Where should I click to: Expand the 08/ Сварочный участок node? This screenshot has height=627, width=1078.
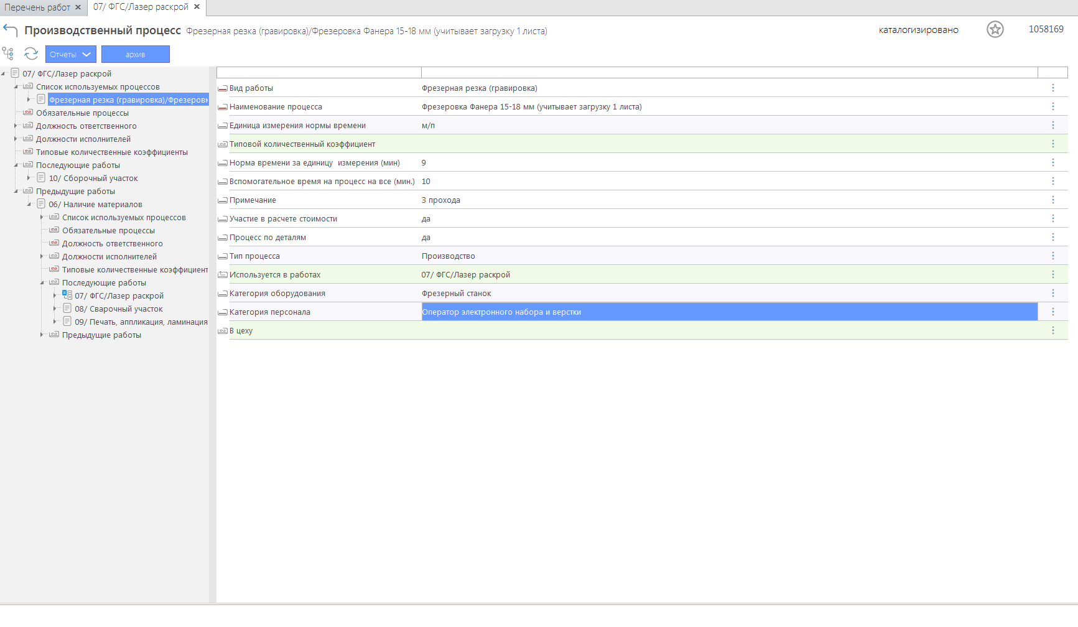coord(55,309)
